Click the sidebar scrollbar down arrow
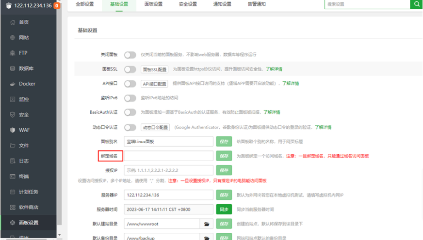The height and width of the screenshot is (240, 423). tap(59, 235)
